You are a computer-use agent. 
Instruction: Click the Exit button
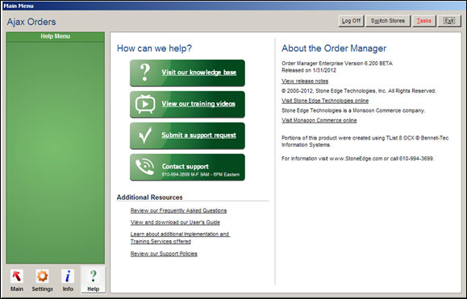click(449, 21)
